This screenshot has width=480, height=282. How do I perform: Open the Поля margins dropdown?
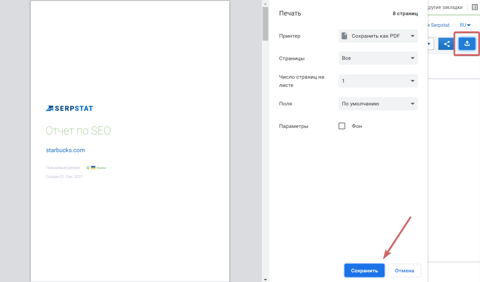[378, 104]
